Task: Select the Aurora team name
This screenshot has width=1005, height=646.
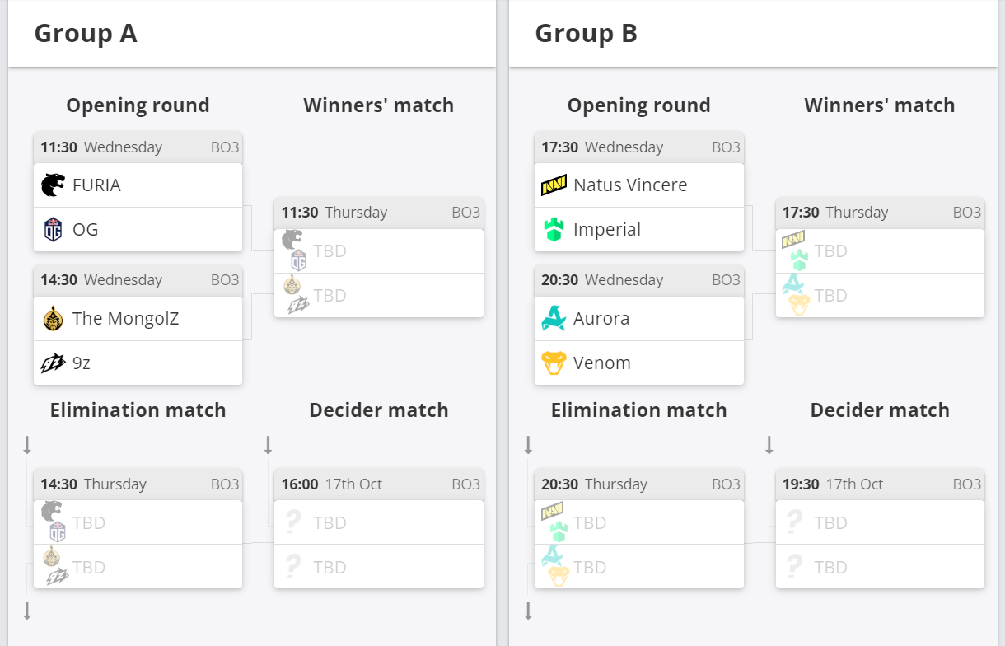Action: (x=601, y=319)
